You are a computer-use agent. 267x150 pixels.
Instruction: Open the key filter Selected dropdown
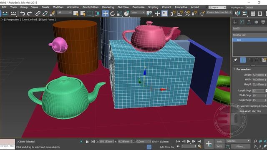point(238,141)
